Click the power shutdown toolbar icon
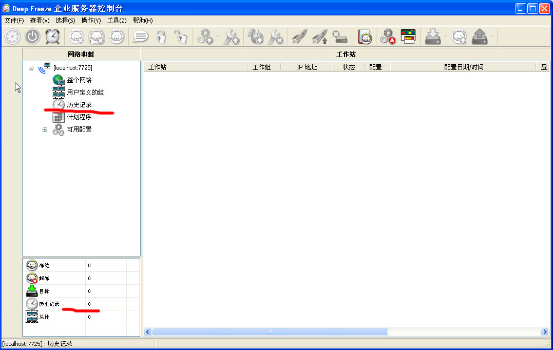 pos(32,36)
